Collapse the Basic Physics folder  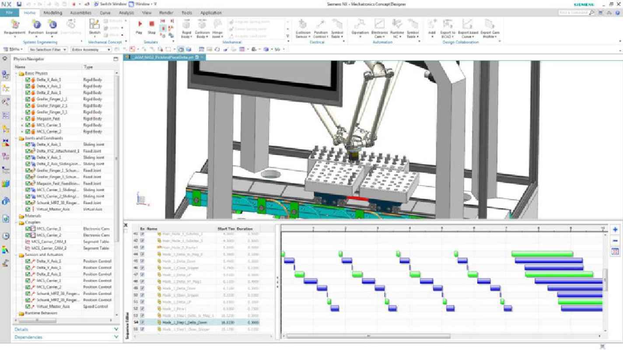point(17,73)
